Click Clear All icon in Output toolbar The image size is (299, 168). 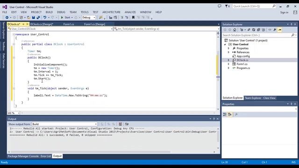(120, 124)
